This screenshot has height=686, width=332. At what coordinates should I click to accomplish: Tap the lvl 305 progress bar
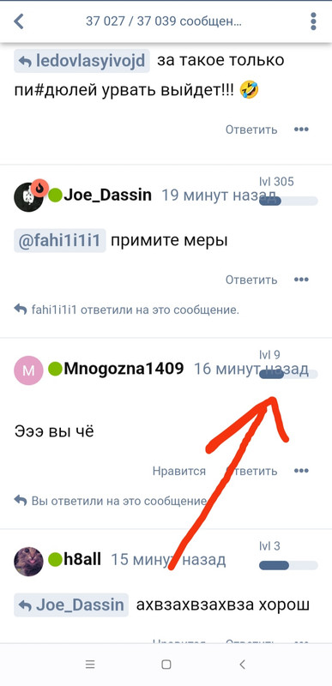coord(288,202)
